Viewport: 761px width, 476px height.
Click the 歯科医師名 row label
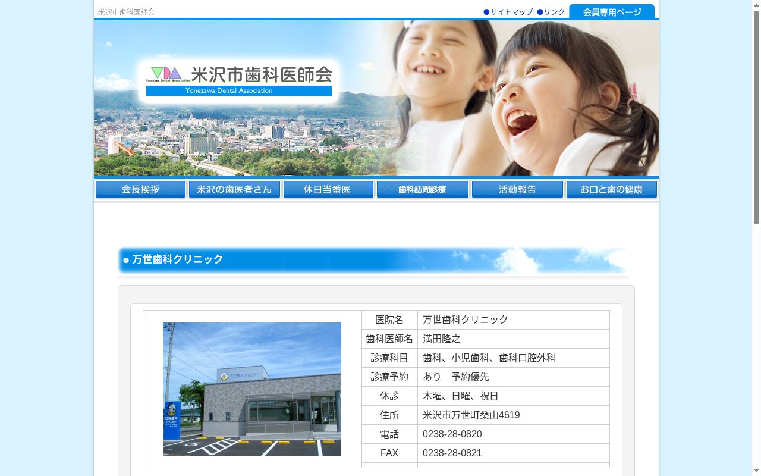tap(389, 339)
